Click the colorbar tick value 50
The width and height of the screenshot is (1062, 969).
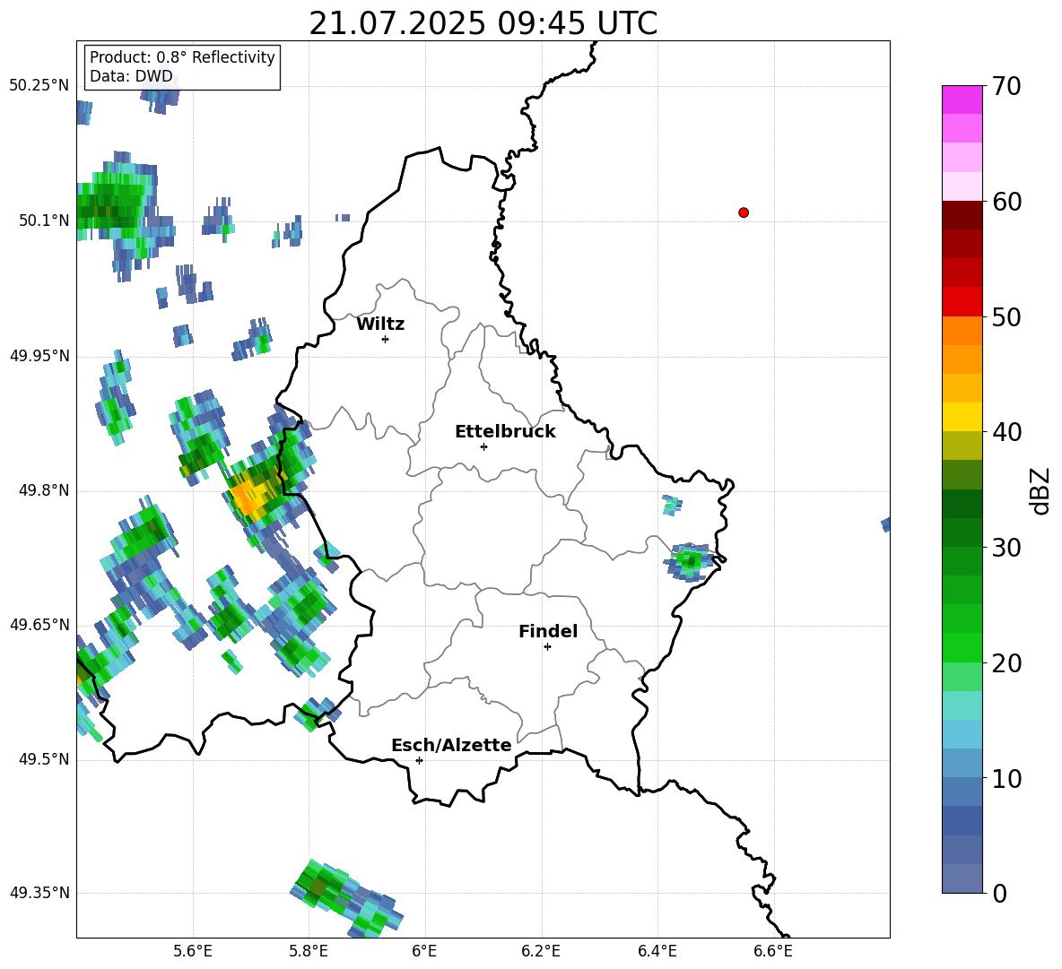pyautogui.click(x=1005, y=317)
